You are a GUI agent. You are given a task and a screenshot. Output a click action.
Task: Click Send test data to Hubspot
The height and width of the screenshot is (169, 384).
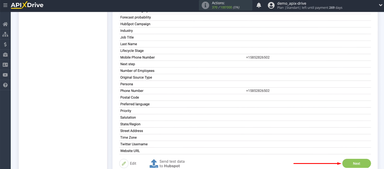172,164
